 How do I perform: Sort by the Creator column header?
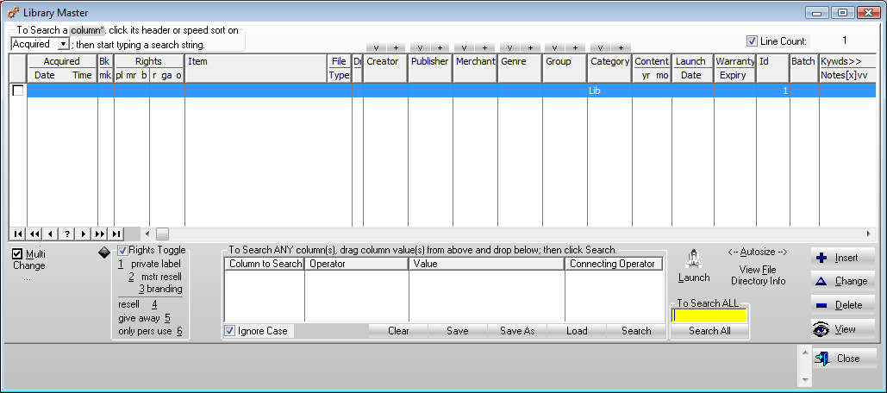click(x=385, y=68)
